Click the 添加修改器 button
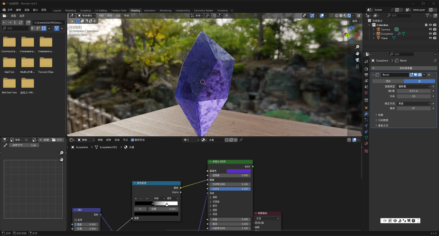The height and width of the screenshot is (236, 439). pos(404,68)
